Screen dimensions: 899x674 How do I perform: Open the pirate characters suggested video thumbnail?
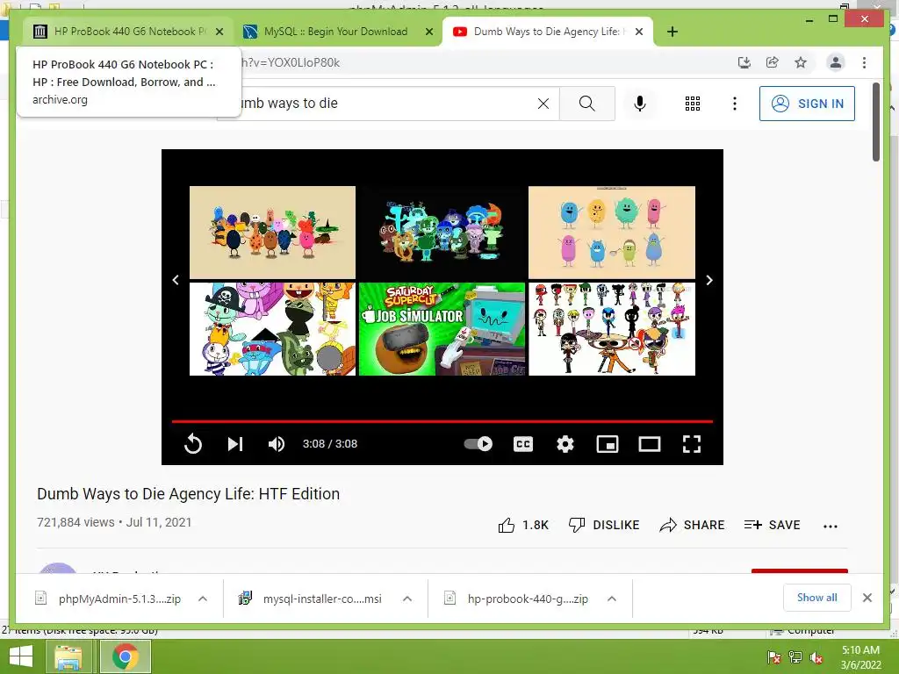tap(272, 329)
